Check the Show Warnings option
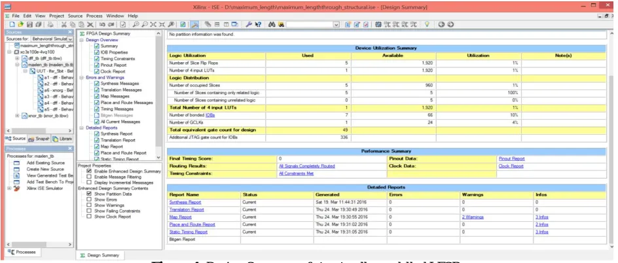This screenshot has width=618, height=263. click(x=88, y=205)
